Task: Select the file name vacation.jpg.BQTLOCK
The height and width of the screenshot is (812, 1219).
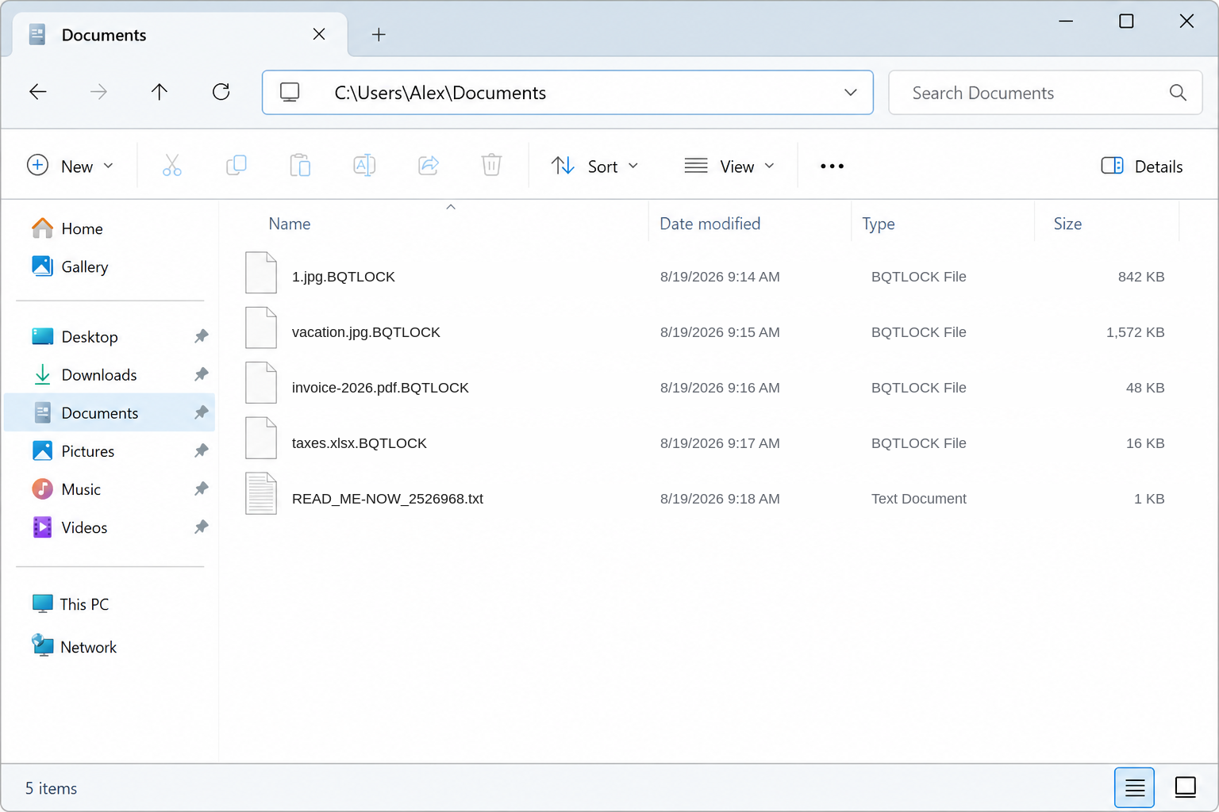Action: (366, 332)
